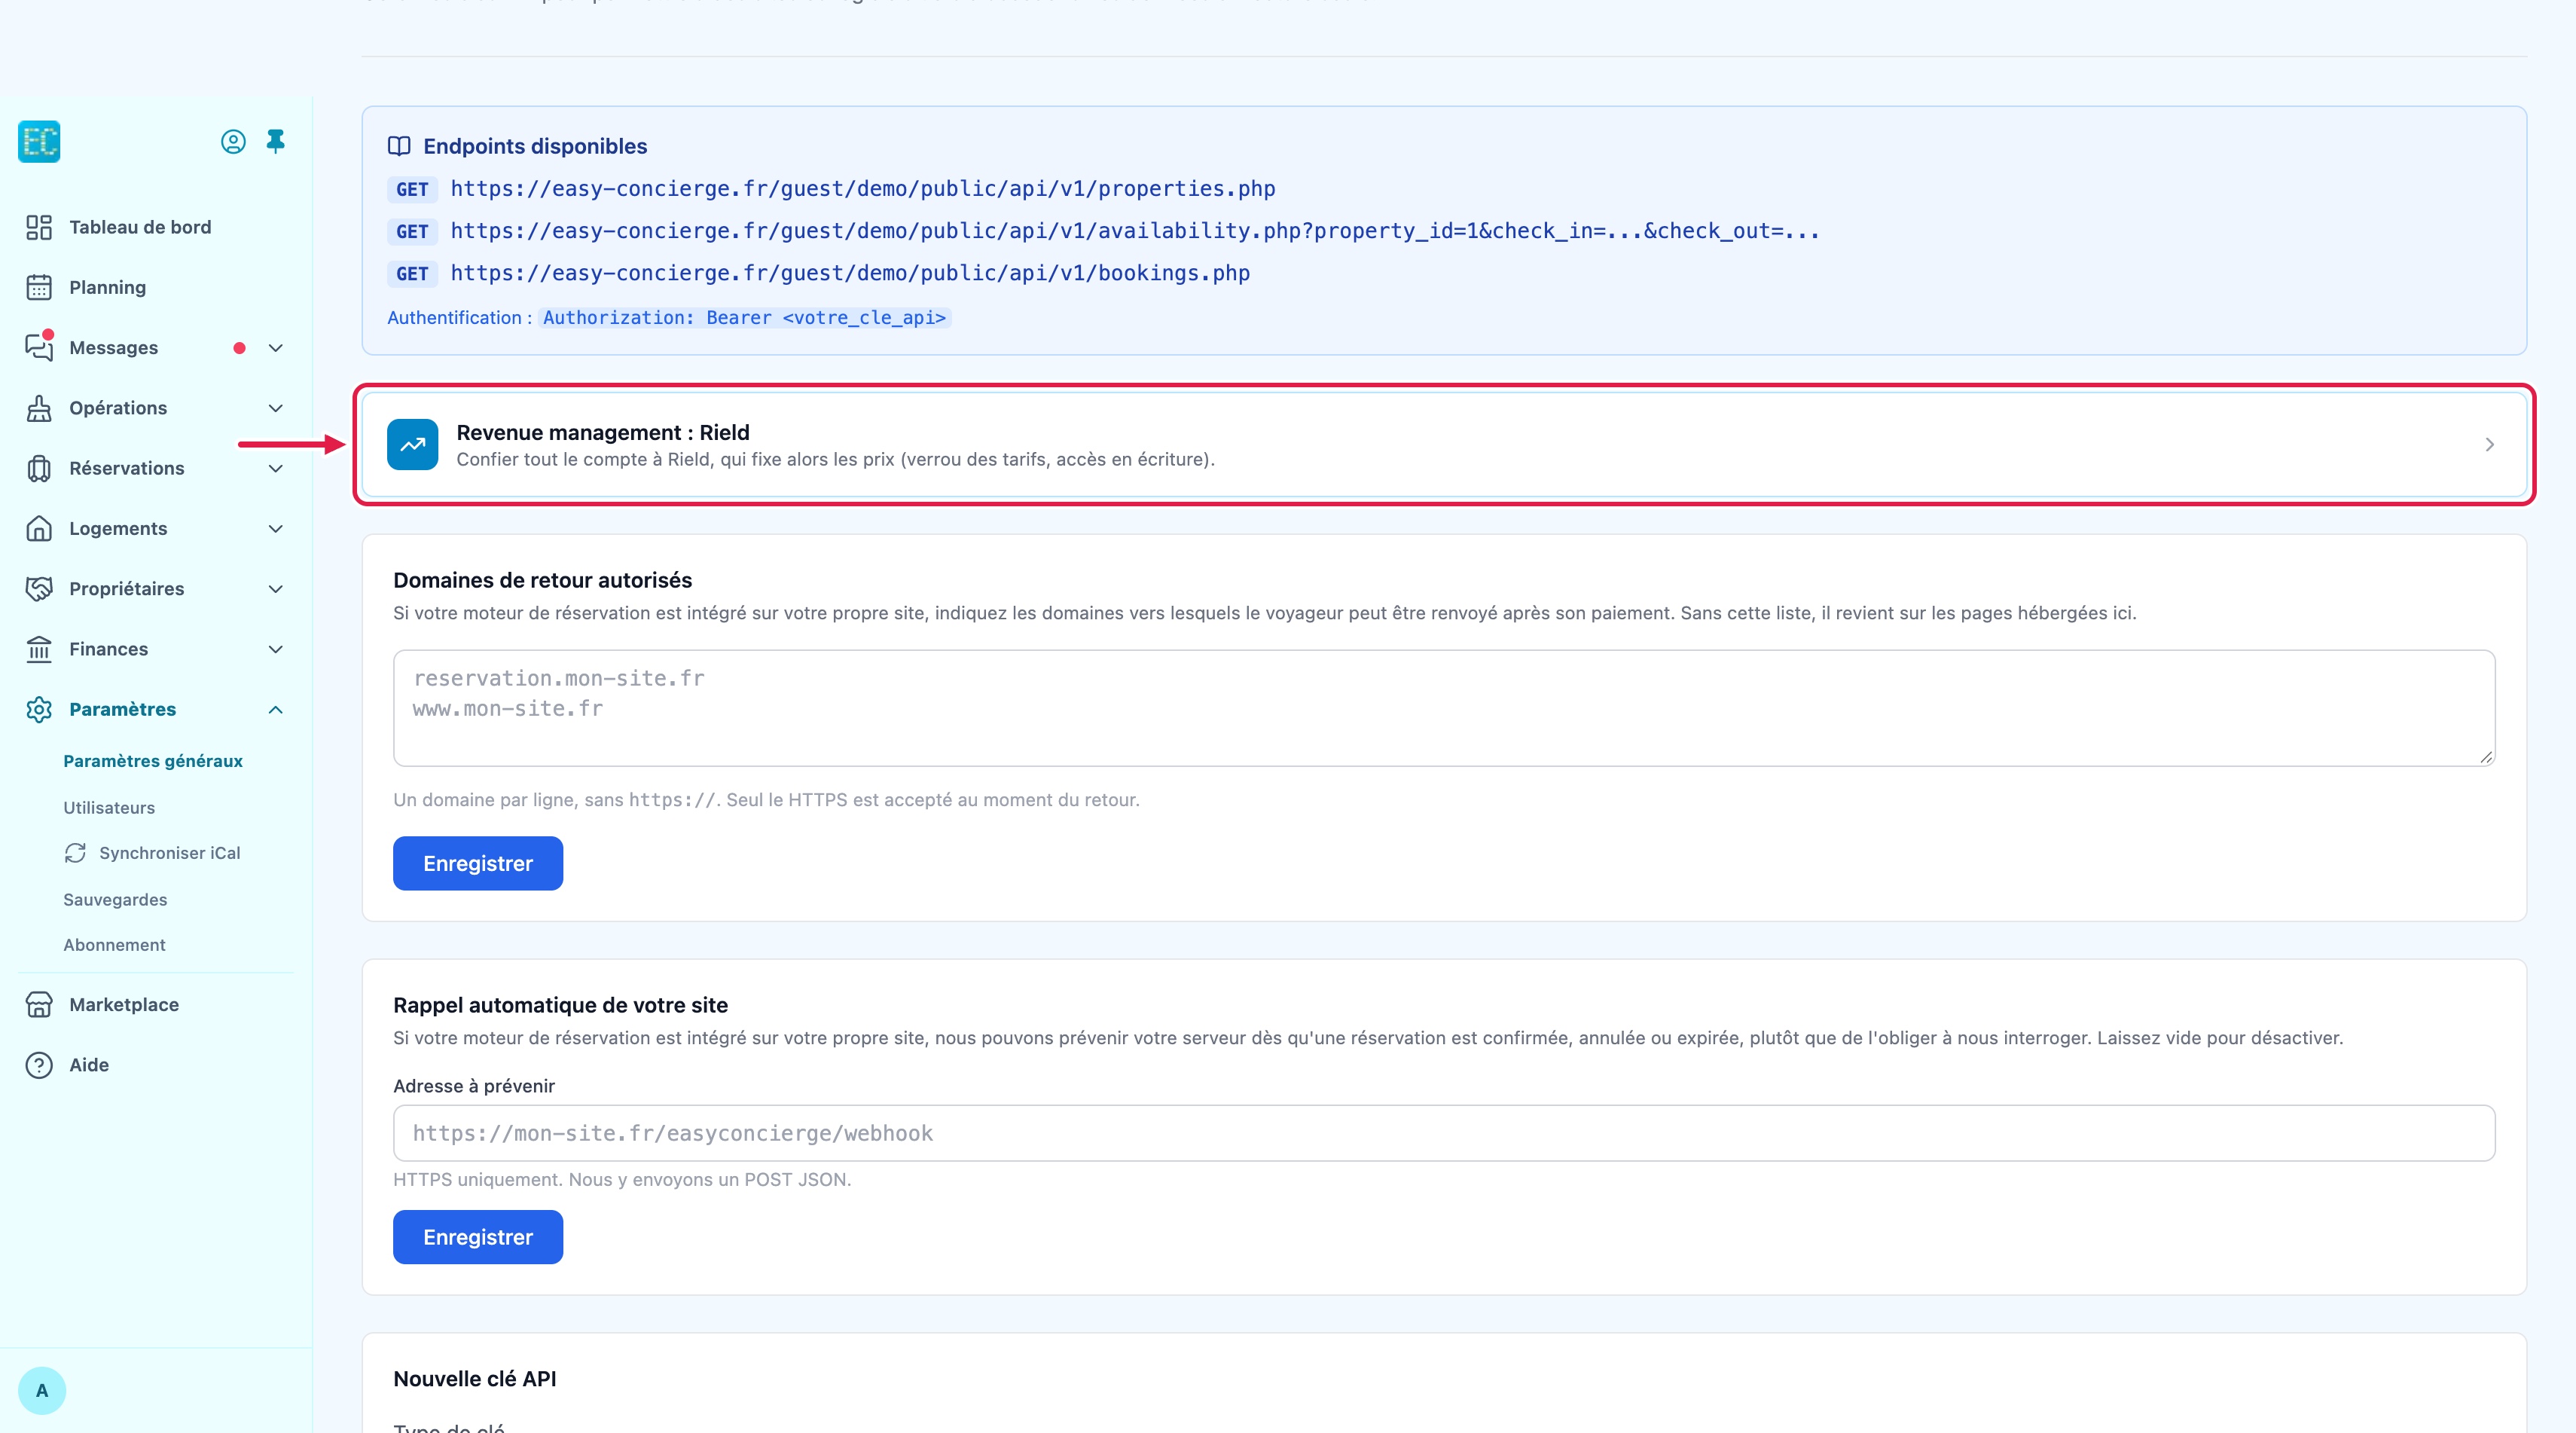Click the Planning calendar icon
This screenshot has height=1433, width=2576.
point(39,287)
